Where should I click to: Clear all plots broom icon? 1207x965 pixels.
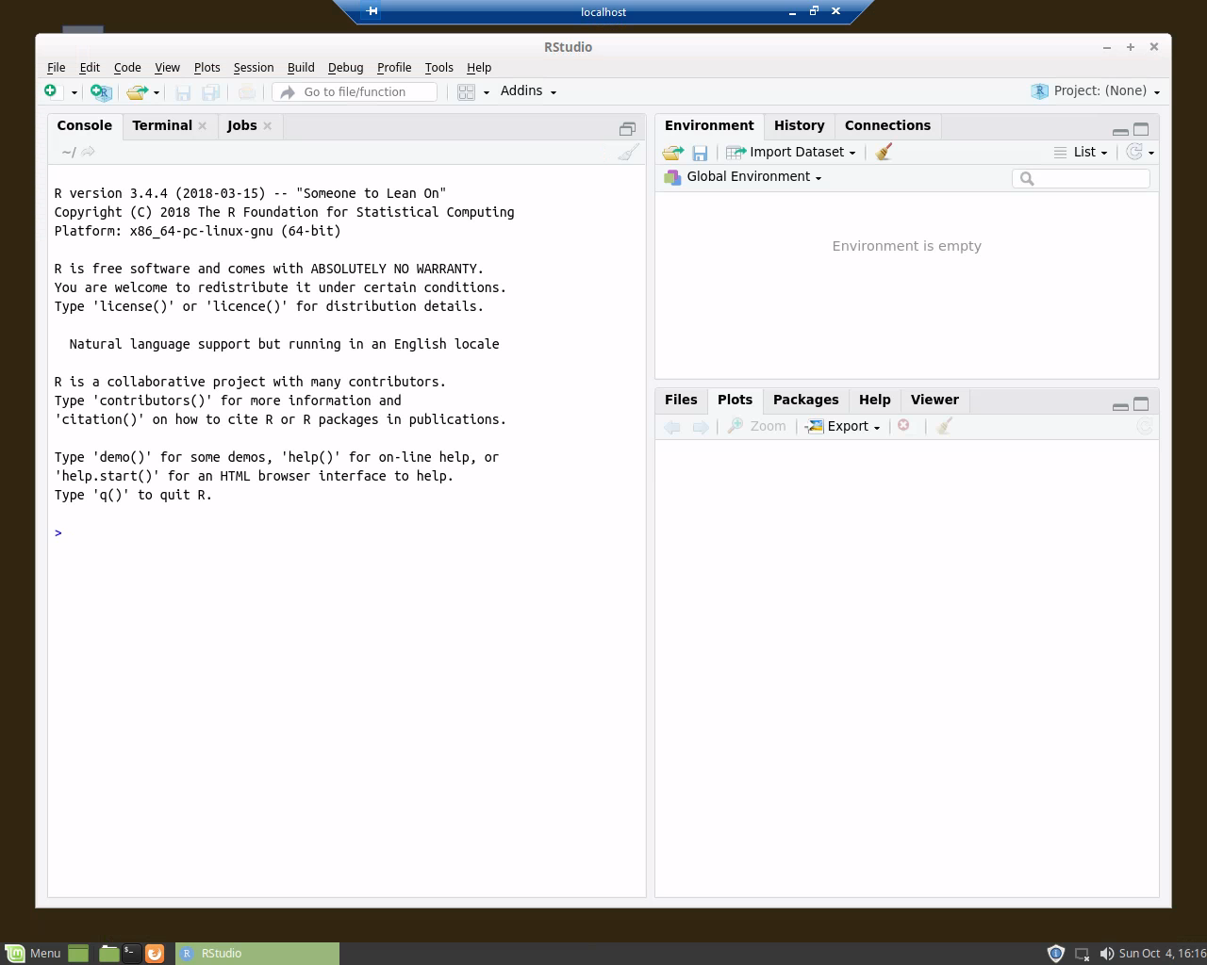point(944,426)
